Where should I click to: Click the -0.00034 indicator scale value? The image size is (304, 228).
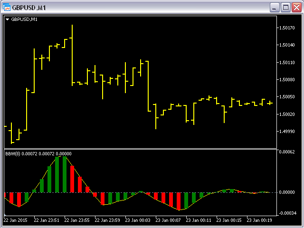point(287,213)
